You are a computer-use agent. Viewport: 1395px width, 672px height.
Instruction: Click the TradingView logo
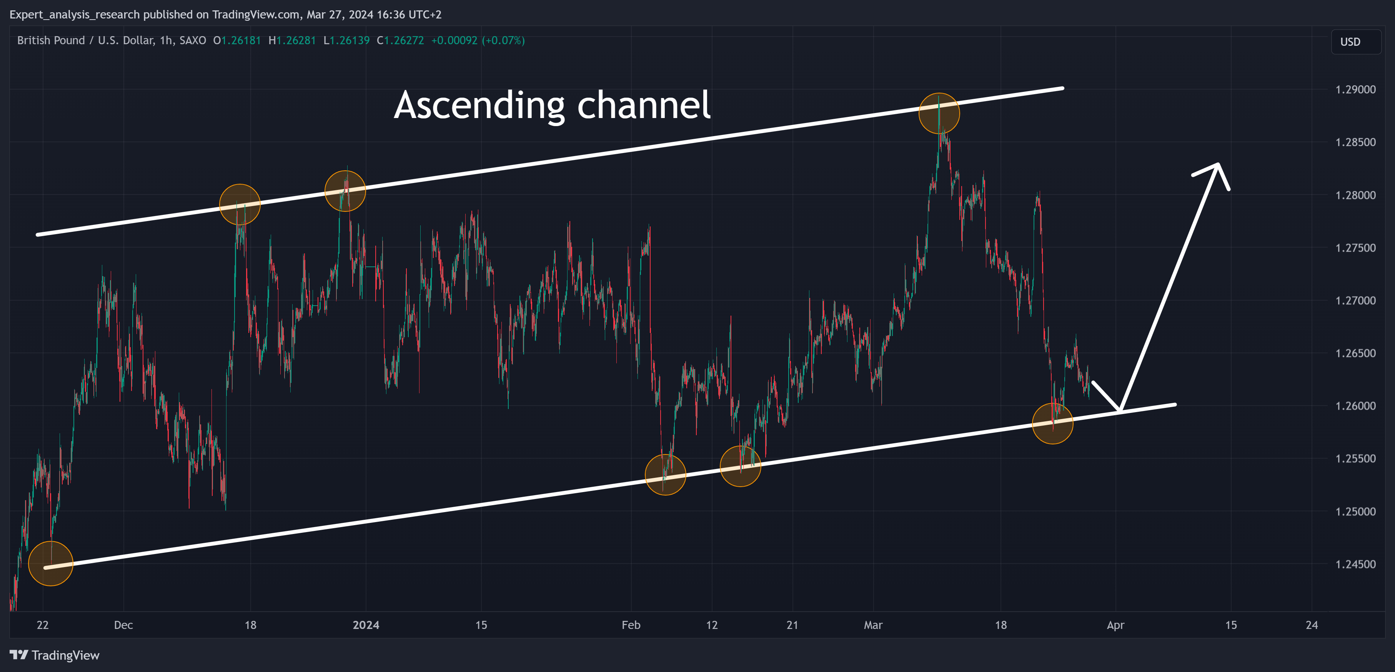55,655
